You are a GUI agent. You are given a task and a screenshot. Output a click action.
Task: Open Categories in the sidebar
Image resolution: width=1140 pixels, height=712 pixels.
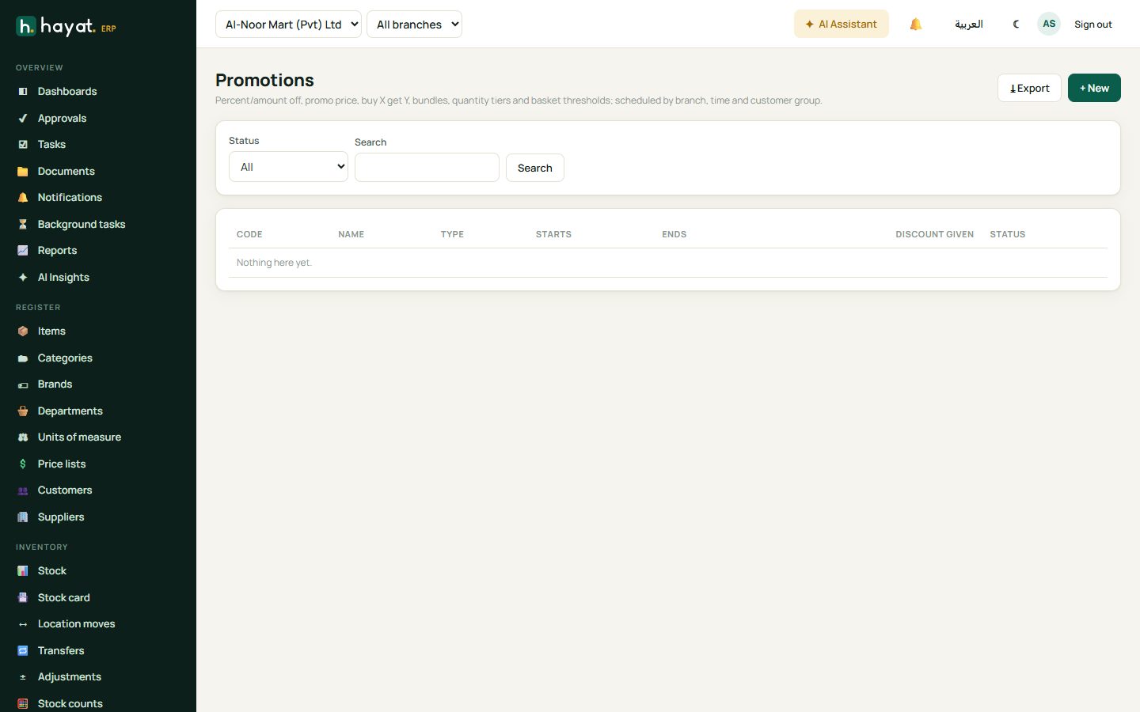[x=65, y=358]
